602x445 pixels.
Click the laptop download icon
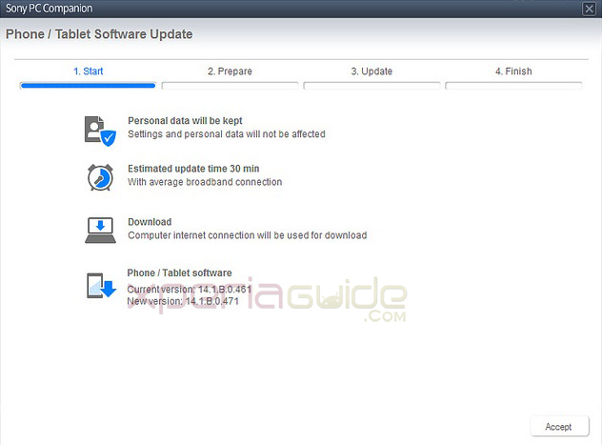tap(100, 230)
